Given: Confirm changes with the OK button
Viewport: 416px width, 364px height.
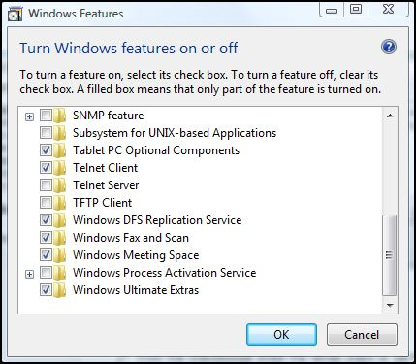Looking at the screenshot, I should click(x=281, y=334).
